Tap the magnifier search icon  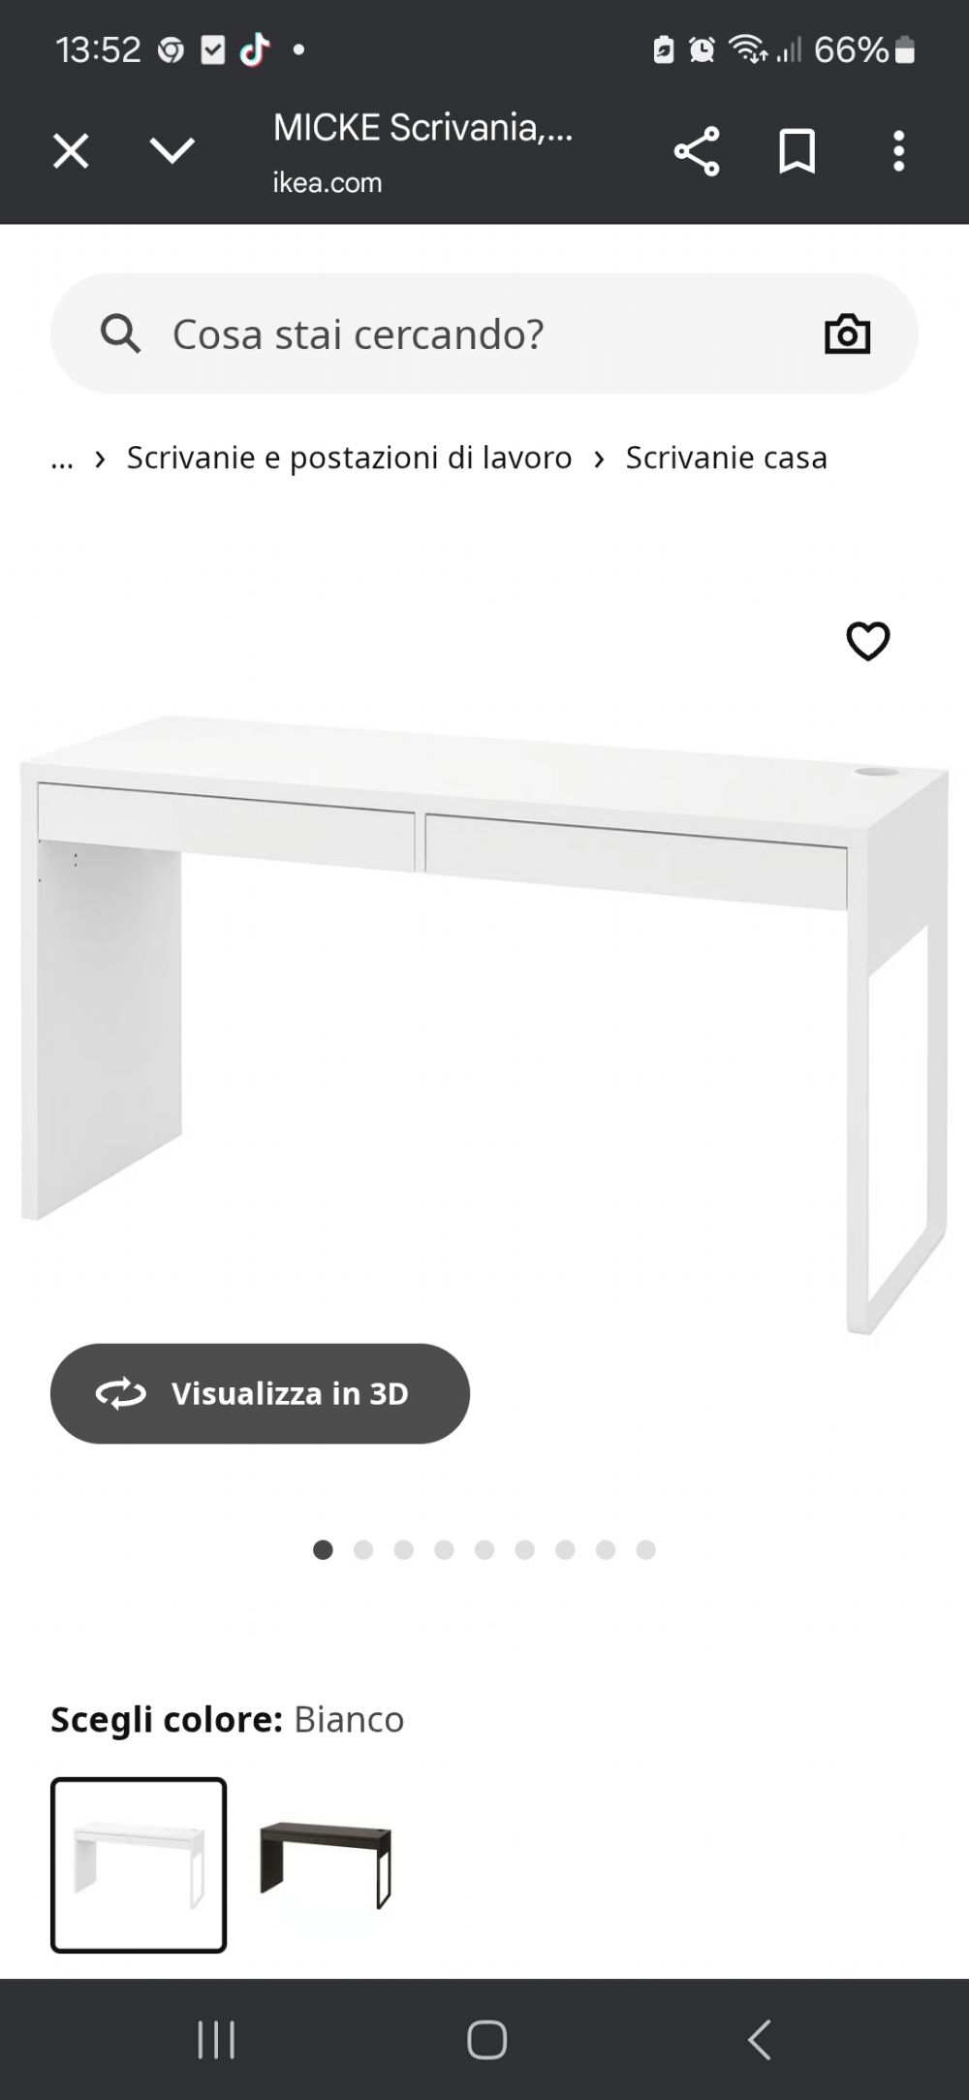[x=120, y=334]
